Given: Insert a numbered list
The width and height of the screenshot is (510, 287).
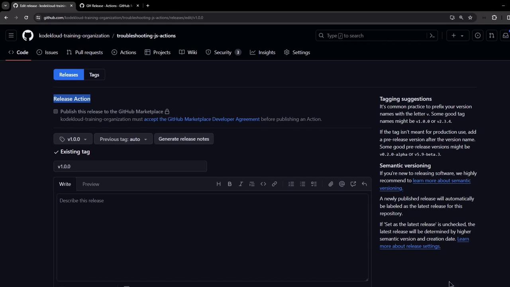Looking at the screenshot, I should pyautogui.click(x=291, y=184).
